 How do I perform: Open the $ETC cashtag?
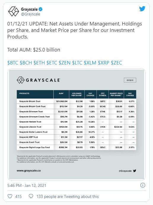pos(52,63)
